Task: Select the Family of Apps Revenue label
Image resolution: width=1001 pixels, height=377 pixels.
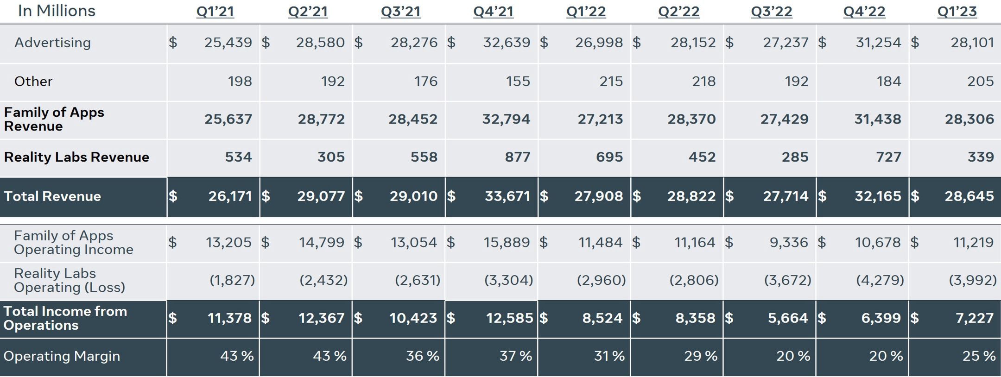Action: 54,119
